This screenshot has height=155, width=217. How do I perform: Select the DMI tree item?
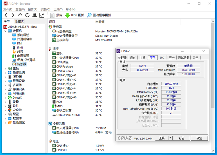(17, 43)
